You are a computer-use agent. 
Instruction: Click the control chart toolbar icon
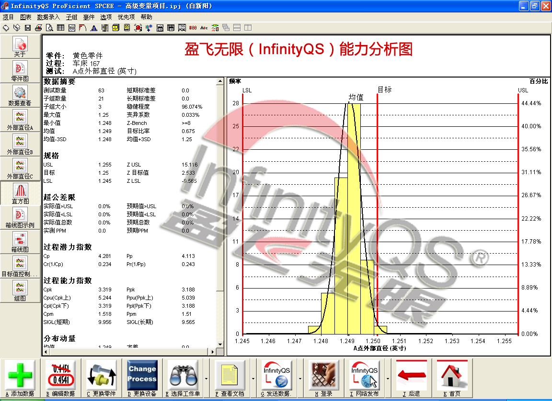pos(72,28)
